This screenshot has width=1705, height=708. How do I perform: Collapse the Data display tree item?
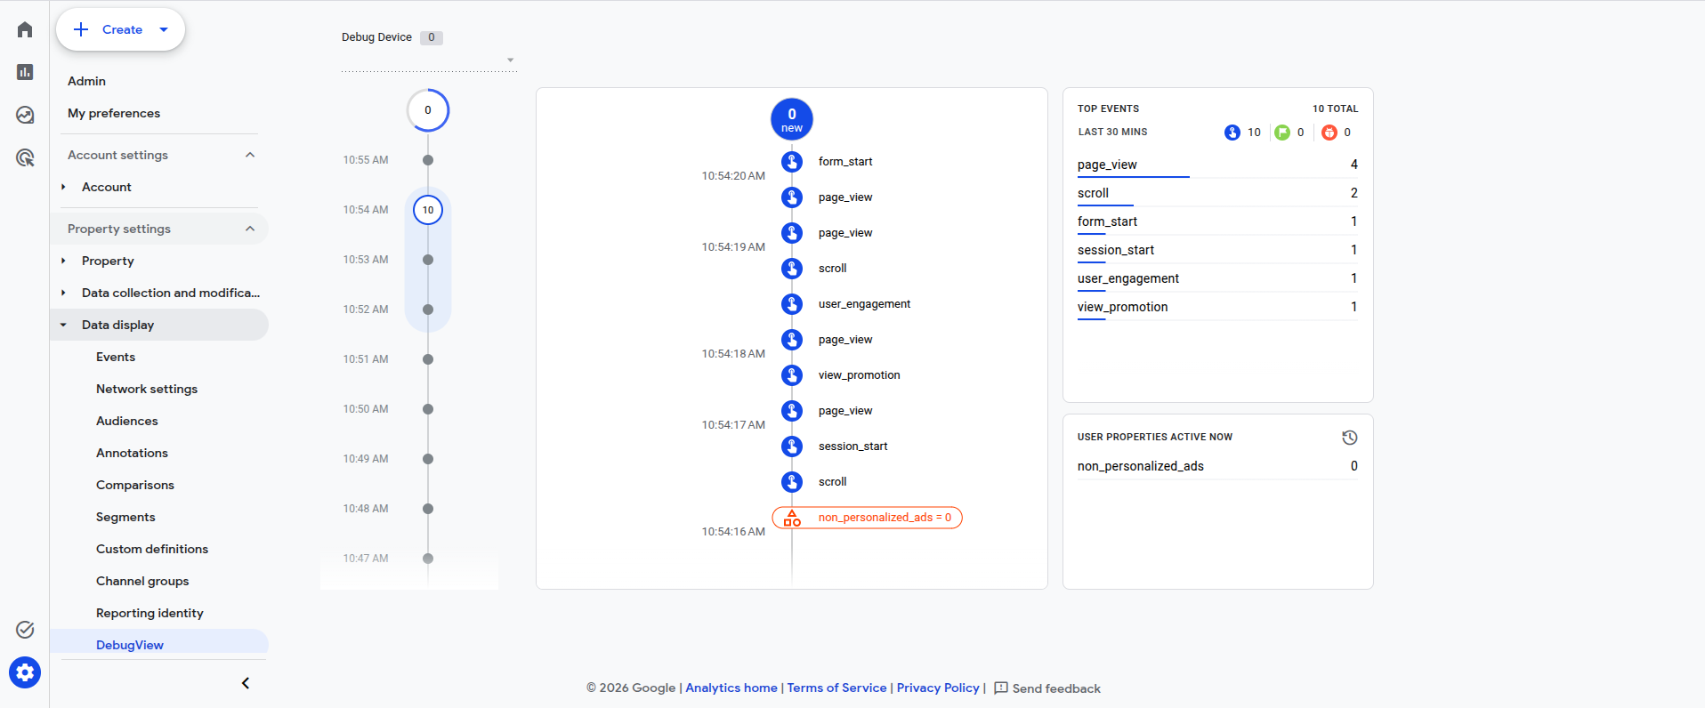click(63, 325)
